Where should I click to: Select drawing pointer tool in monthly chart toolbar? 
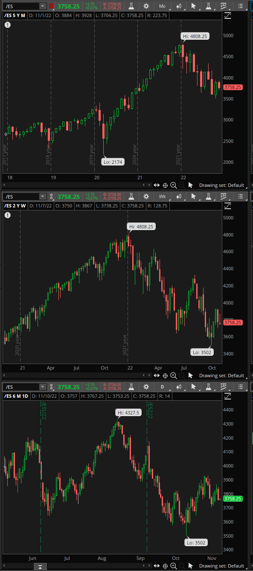pos(194,6)
